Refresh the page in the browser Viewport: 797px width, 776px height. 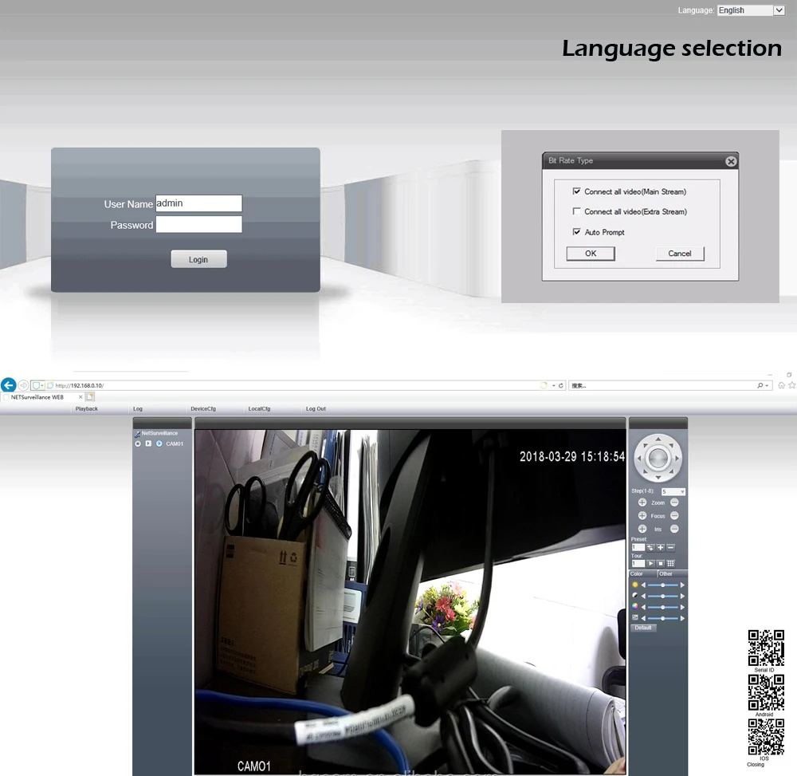(560, 385)
